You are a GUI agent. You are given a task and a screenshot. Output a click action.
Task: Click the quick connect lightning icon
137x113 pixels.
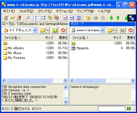(13, 18)
